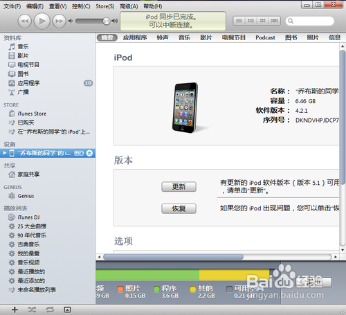The height and width of the screenshot is (315, 346).
Task: Click the next track button
Action: 59,21
